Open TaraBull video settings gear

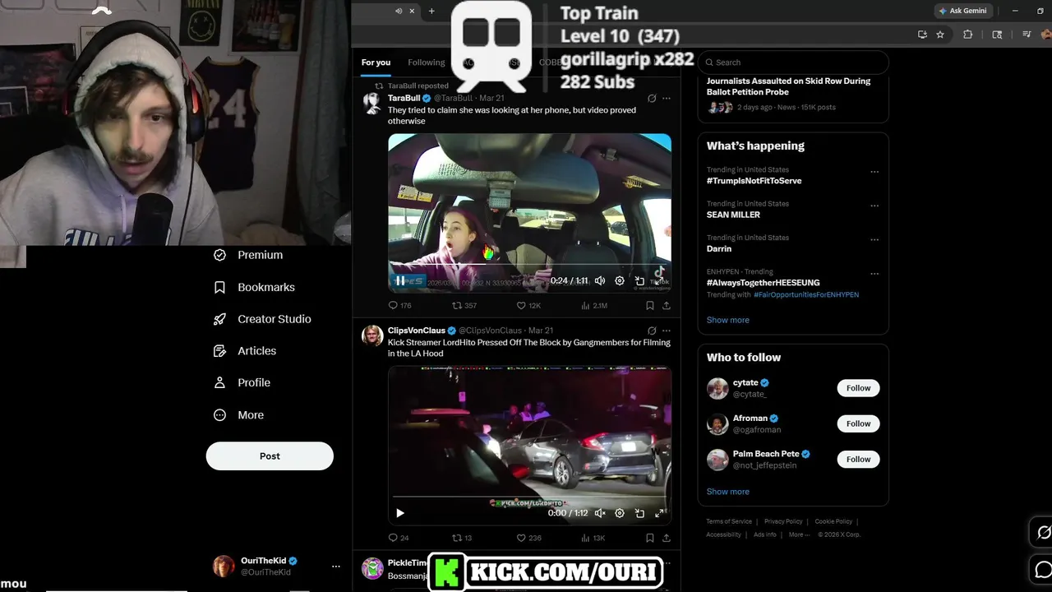coord(620,280)
